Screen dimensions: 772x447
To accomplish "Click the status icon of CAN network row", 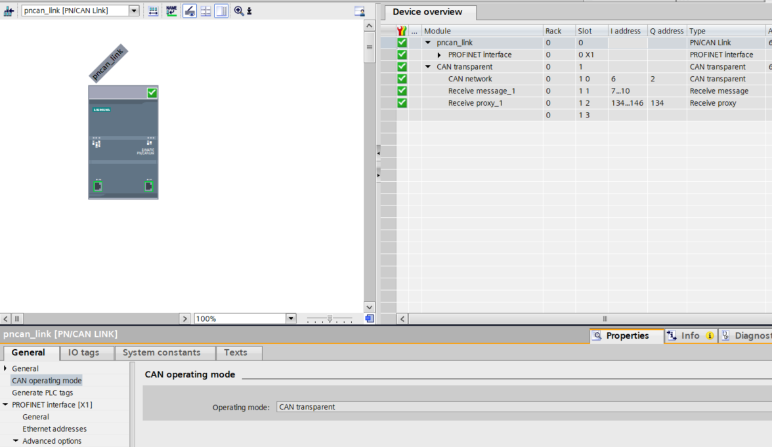I will coord(402,79).
